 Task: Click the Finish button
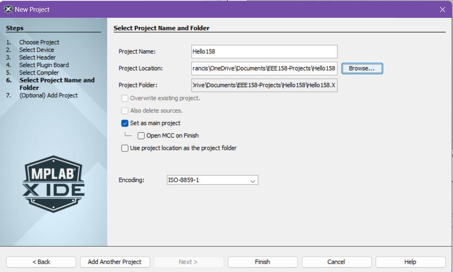(263, 262)
